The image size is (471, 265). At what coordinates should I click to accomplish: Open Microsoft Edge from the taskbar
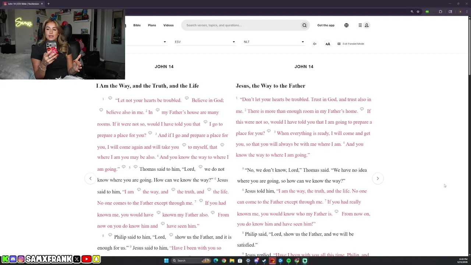point(216,261)
